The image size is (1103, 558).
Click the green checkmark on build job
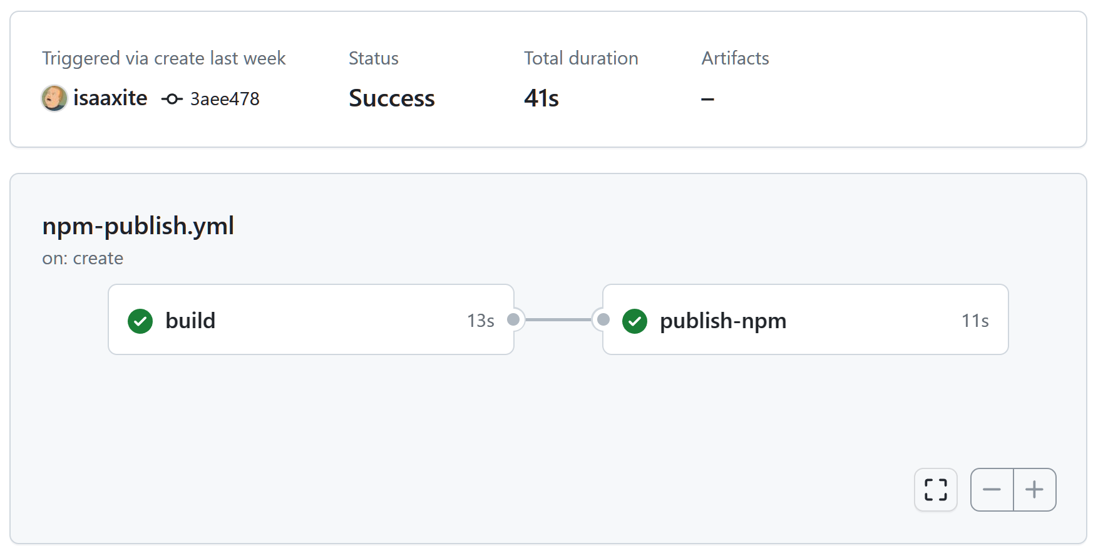click(x=140, y=321)
